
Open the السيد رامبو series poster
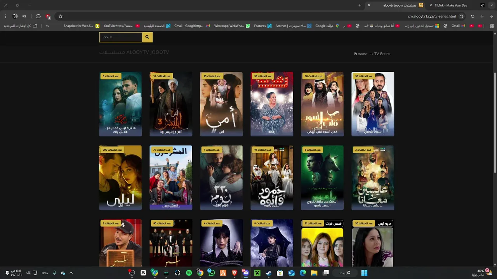tap(322, 177)
